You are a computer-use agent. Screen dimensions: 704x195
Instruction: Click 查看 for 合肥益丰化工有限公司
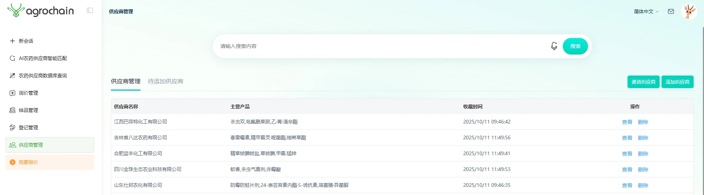tap(627, 154)
